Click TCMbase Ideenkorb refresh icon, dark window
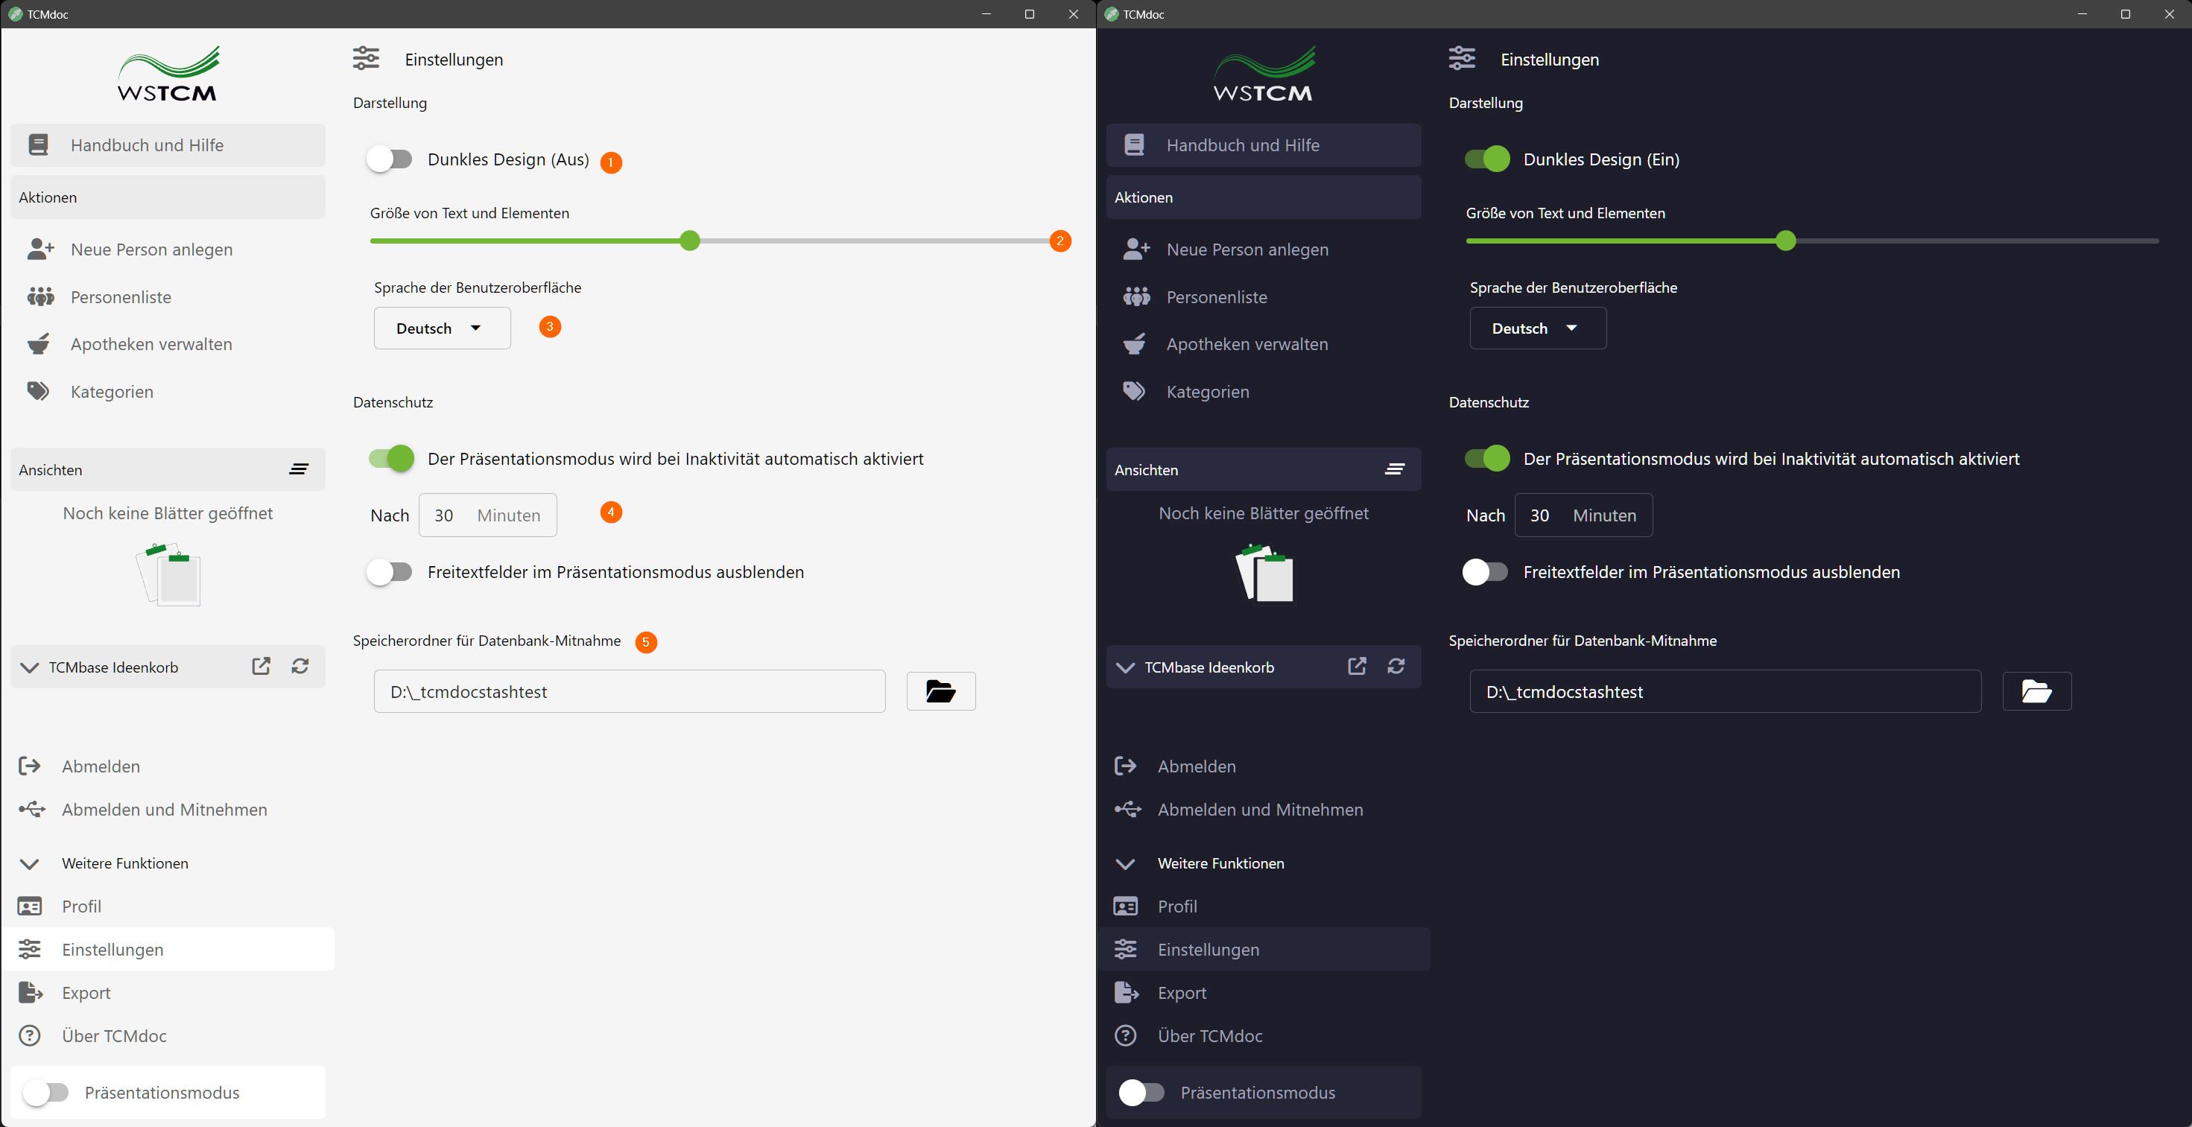The width and height of the screenshot is (2192, 1127). click(1396, 666)
